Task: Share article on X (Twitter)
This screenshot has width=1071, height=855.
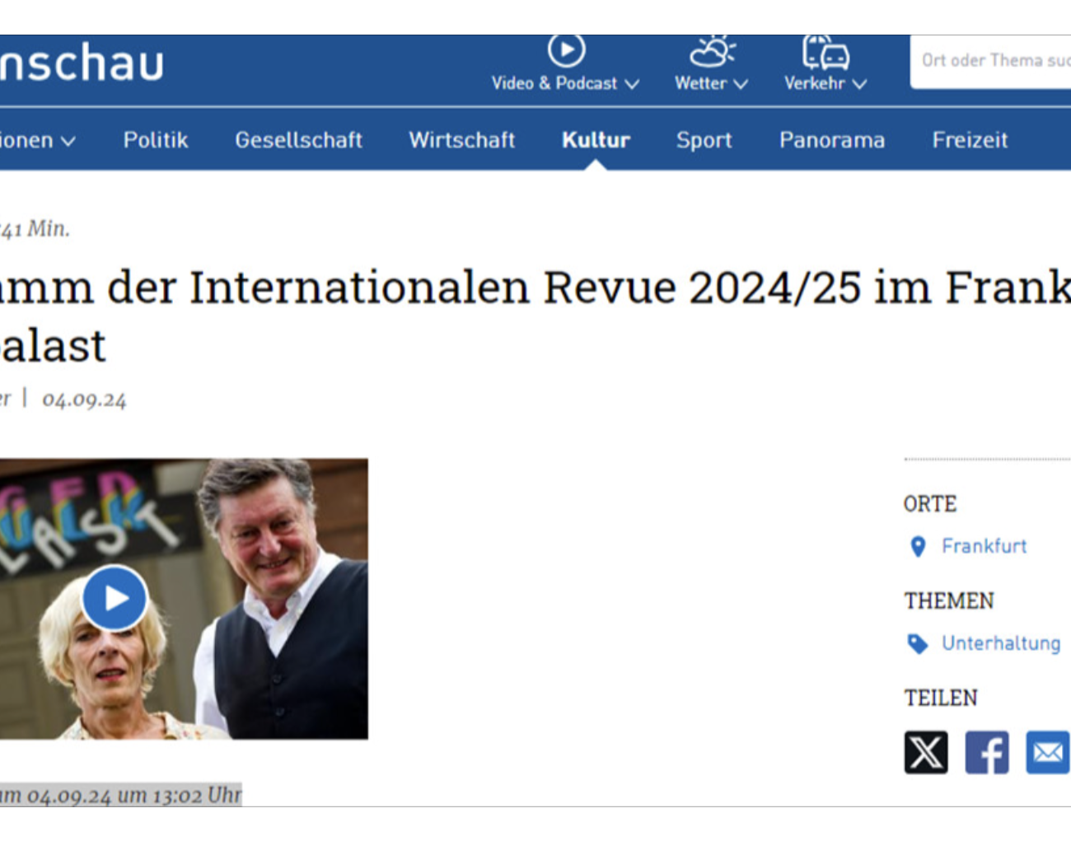Action: coord(926,752)
